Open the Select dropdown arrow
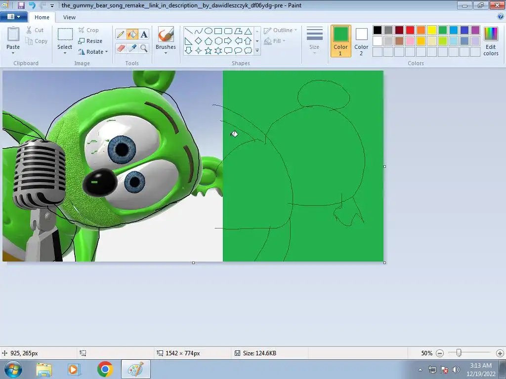Image resolution: width=506 pixels, height=379 pixels. click(65, 53)
